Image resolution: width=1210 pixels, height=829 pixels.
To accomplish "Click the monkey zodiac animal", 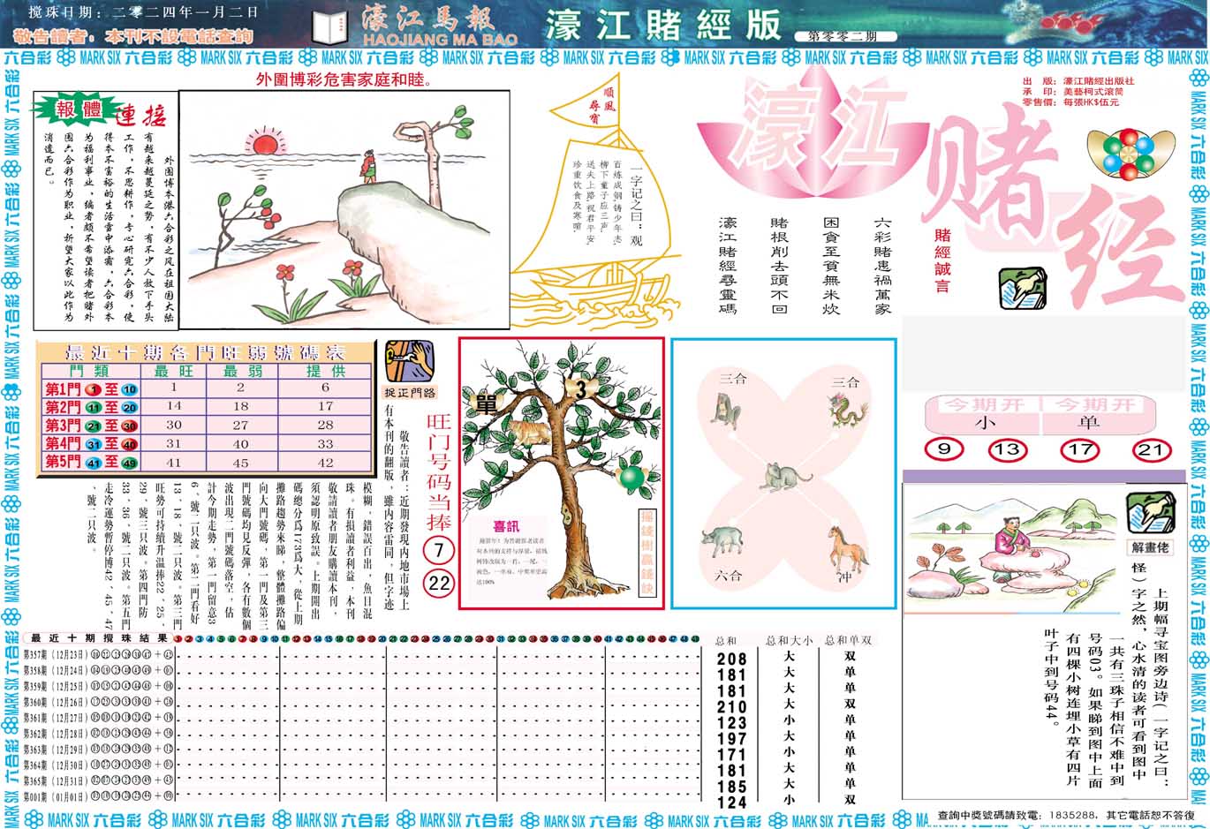I will [x=726, y=411].
